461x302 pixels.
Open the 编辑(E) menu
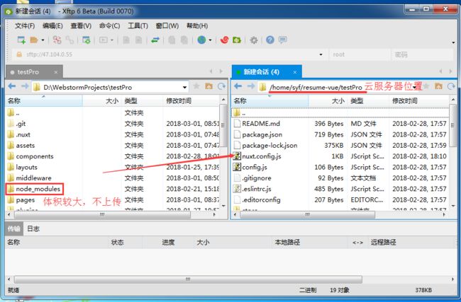point(52,25)
